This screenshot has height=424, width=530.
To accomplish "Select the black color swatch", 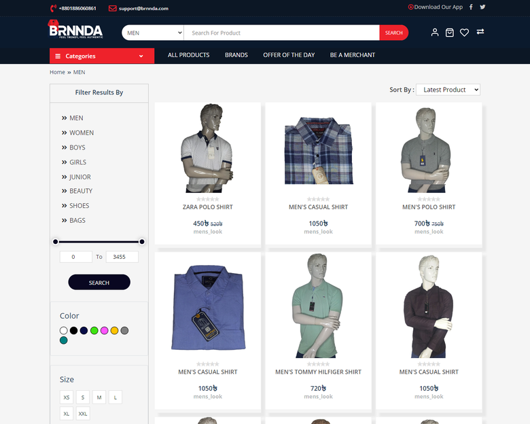I will [x=73, y=330].
